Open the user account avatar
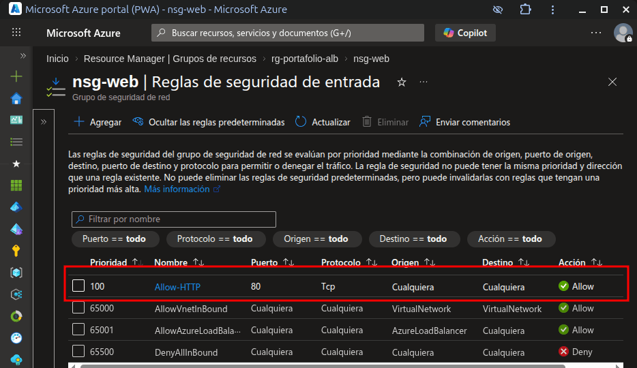This screenshot has height=368, width=637. (622, 33)
